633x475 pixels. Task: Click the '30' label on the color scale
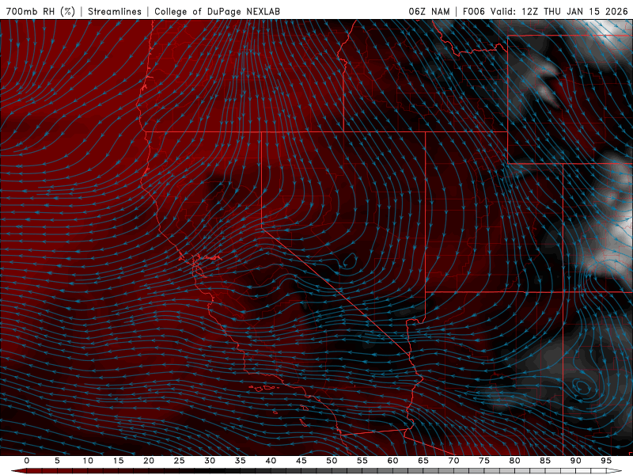point(210,461)
